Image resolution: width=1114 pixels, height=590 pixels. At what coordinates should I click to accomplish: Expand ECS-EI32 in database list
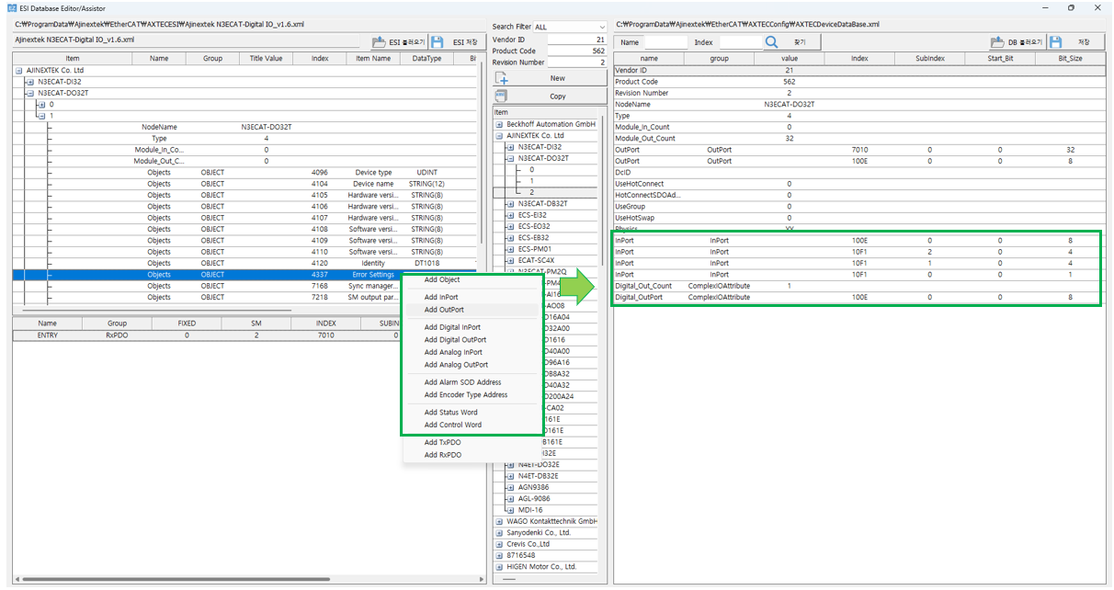click(x=510, y=215)
